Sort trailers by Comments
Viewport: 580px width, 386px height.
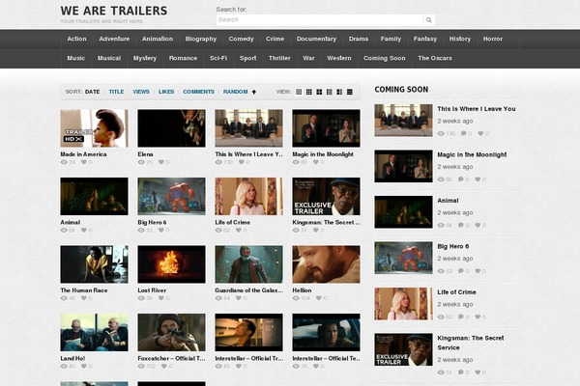tap(198, 92)
